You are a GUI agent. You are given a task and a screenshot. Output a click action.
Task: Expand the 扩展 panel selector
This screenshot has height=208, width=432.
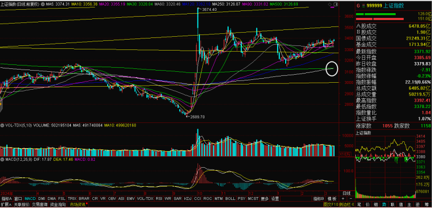coord(6,205)
